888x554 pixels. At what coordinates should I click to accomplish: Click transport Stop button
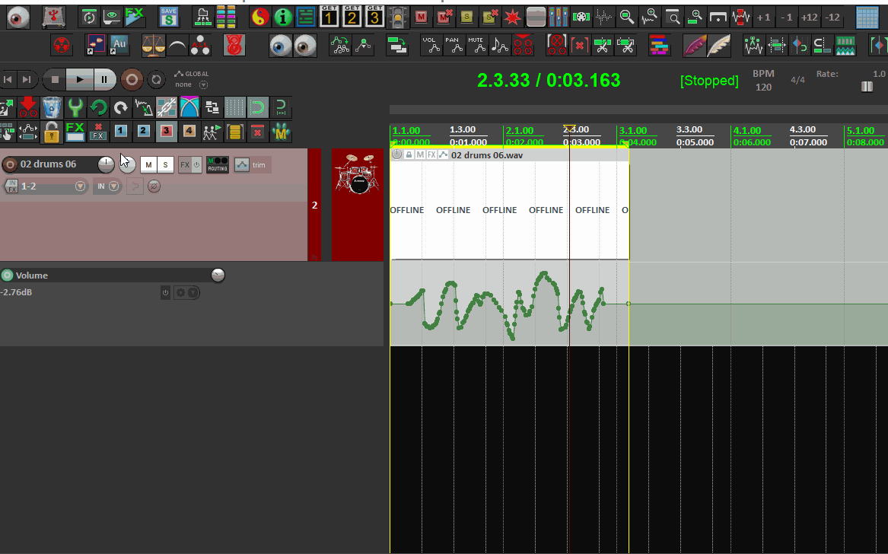point(55,80)
